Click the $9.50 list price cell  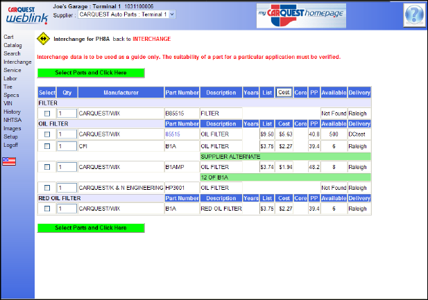pyautogui.click(x=267, y=134)
